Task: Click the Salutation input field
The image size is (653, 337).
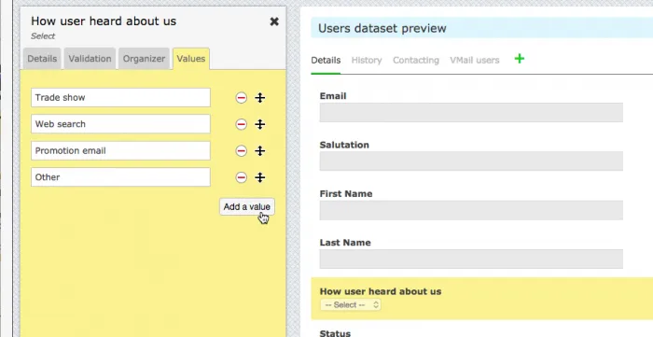Action: point(471,161)
